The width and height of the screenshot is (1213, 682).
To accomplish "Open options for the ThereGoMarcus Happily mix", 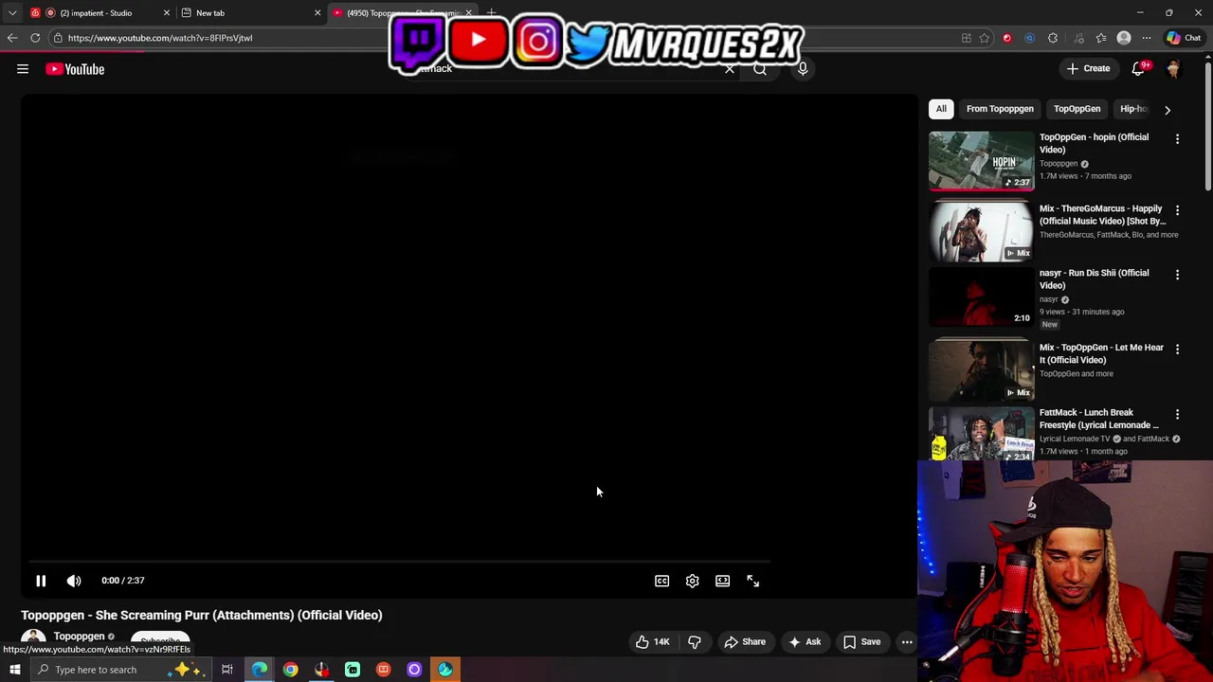I will click(1177, 210).
